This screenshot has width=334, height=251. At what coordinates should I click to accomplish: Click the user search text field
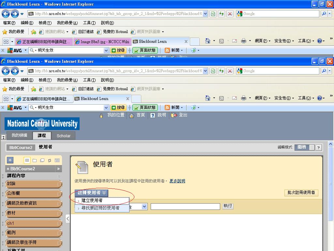click(x=185, y=207)
